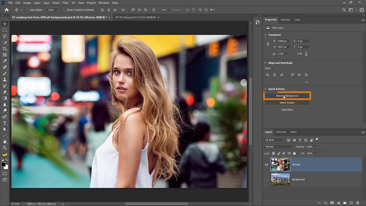
Task: Create a new layer plus icon
Action: point(351,203)
